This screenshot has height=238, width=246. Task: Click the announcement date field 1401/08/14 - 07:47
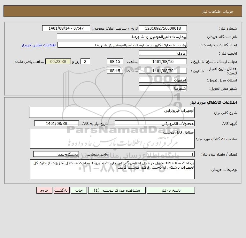coord(66,28)
